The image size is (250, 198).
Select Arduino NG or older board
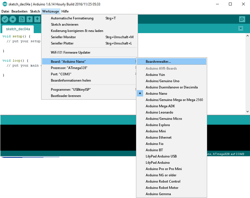tap(171, 175)
